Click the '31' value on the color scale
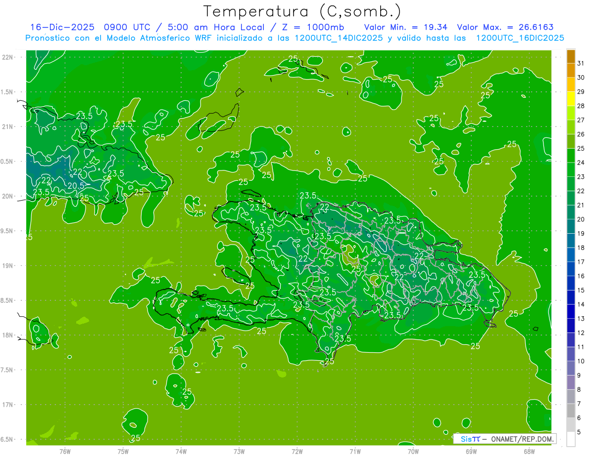Image resolution: width=594 pixels, height=458 pixels. click(x=581, y=63)
